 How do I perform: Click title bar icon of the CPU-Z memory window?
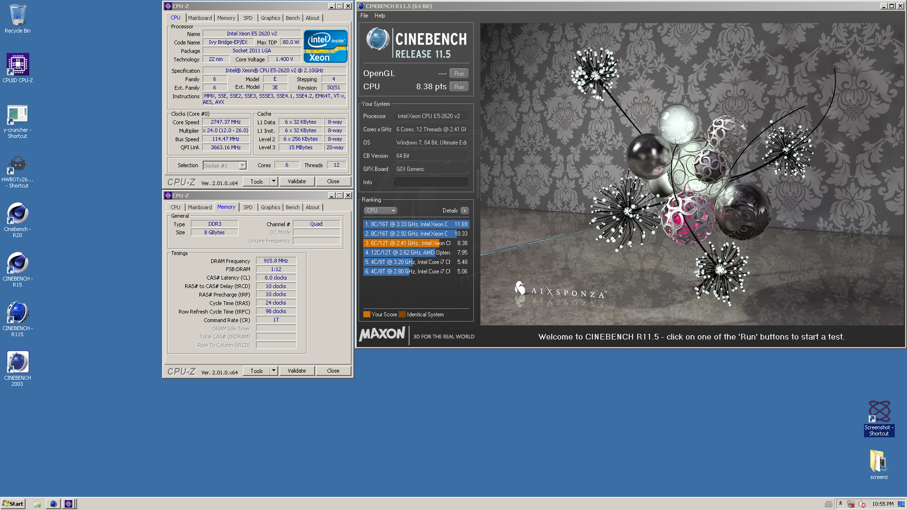pos(168,195)
